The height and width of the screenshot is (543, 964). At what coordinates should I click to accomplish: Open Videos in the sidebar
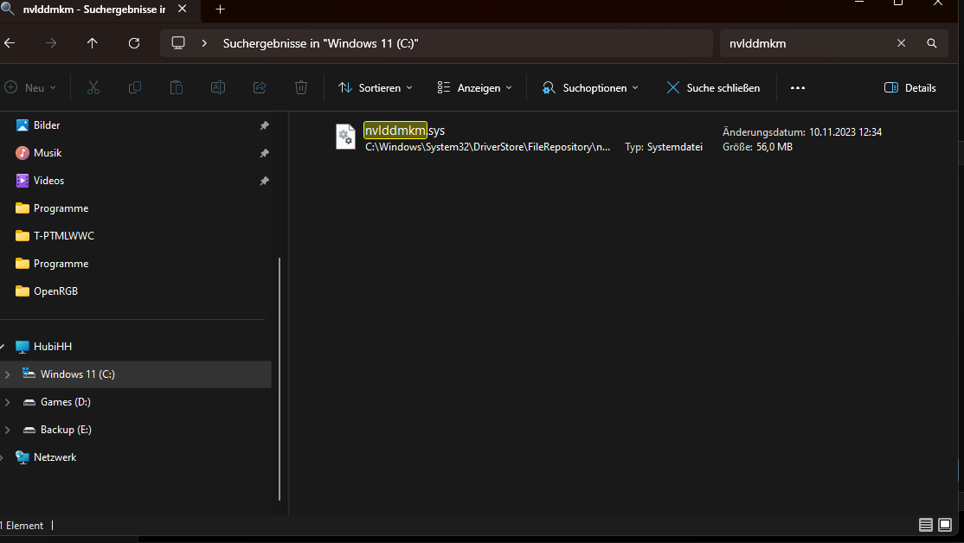click(48, 181)
